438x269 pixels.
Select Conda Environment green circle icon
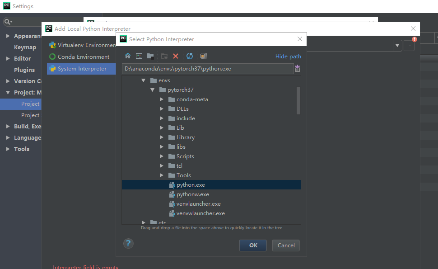click(52, 57)
